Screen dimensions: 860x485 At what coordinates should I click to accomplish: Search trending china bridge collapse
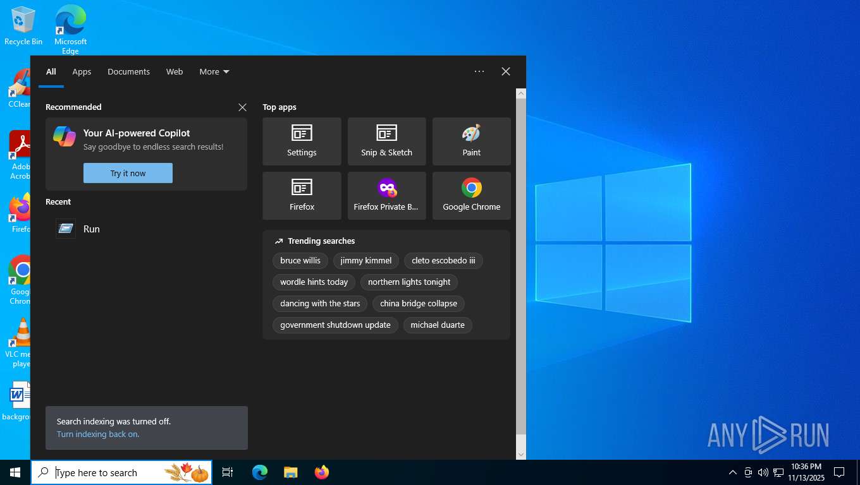[x=419, y=304]
